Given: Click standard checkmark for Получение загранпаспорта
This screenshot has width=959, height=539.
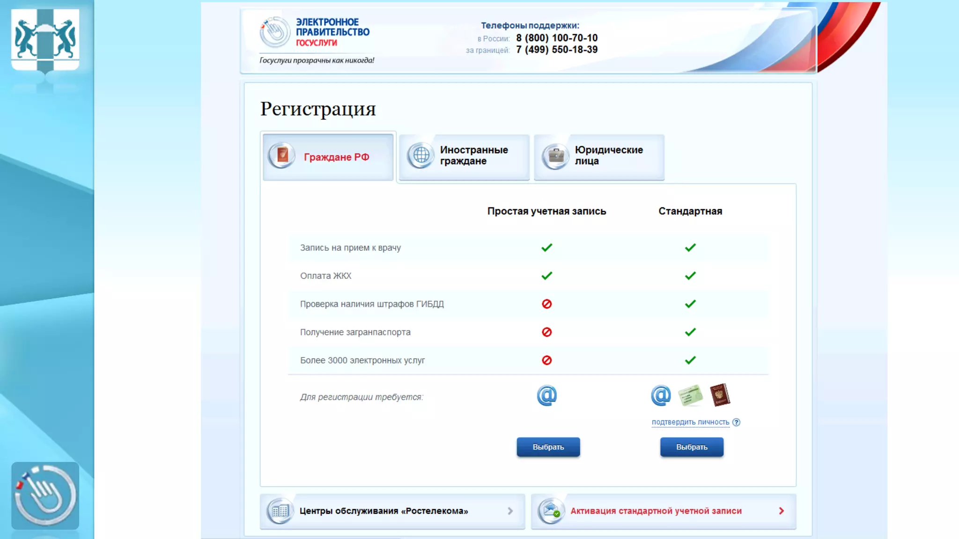Looking at the screenshot, I should (690, 332).
